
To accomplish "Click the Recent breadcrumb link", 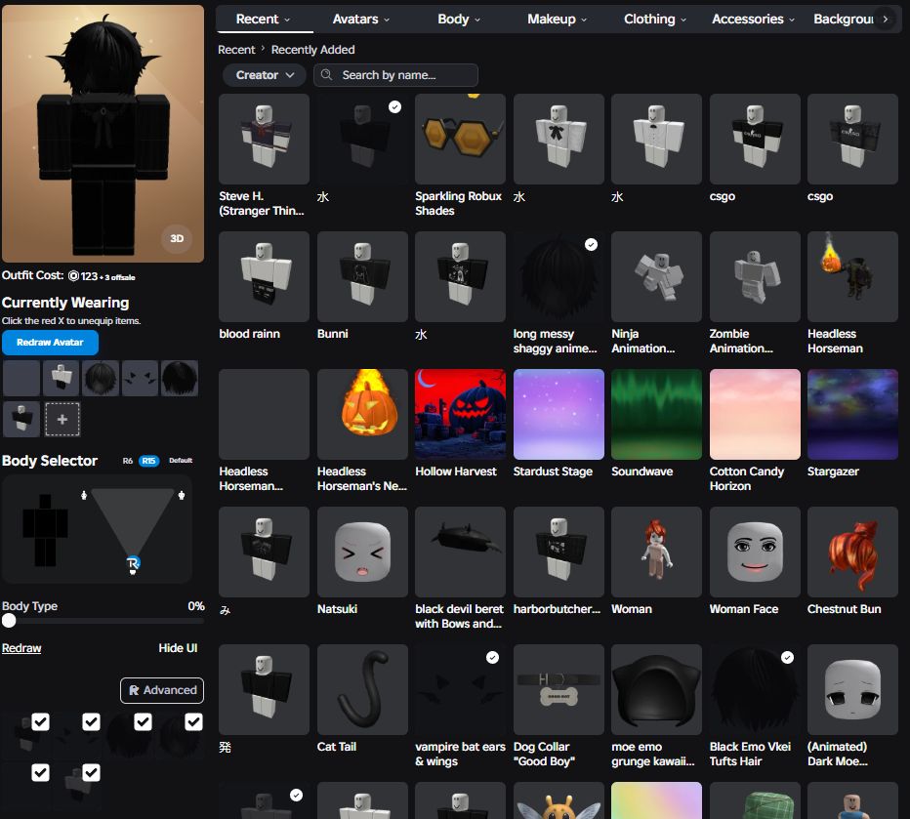I will [x=236, y=50].
